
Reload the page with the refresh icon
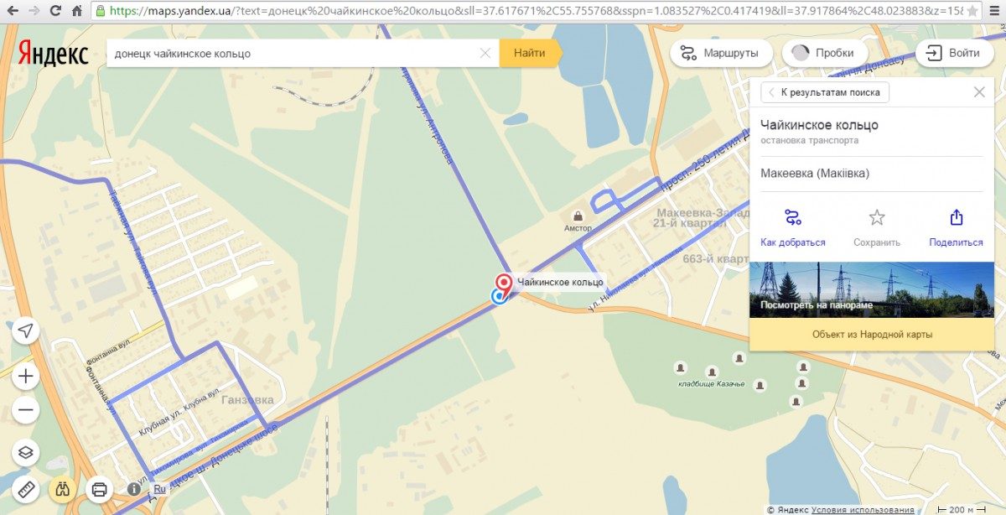54,11
